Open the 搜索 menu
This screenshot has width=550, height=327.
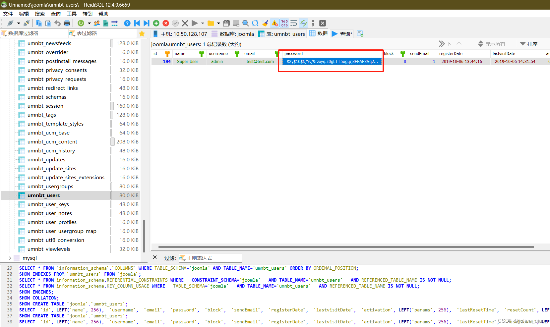click(x=40, y=14)
